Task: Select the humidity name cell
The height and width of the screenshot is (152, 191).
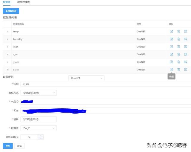Action: 73,39
